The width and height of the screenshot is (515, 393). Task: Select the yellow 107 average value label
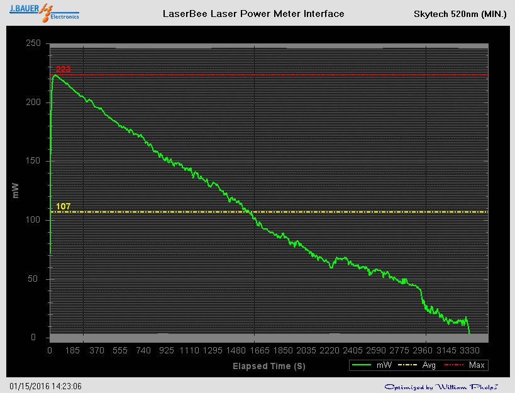pos(63,206)
